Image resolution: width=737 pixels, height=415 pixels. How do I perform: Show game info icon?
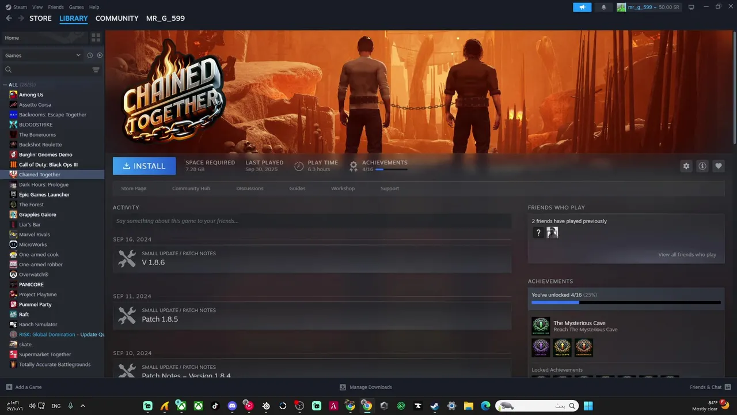click(x=702, y=166)
